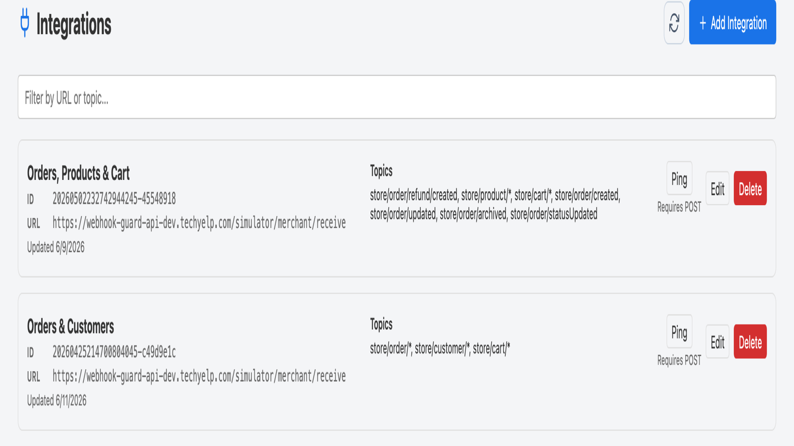Click the Orders & Customers title
Image resolution: width=794 pixels, height=446 pixels.
(x=70, y=327)
